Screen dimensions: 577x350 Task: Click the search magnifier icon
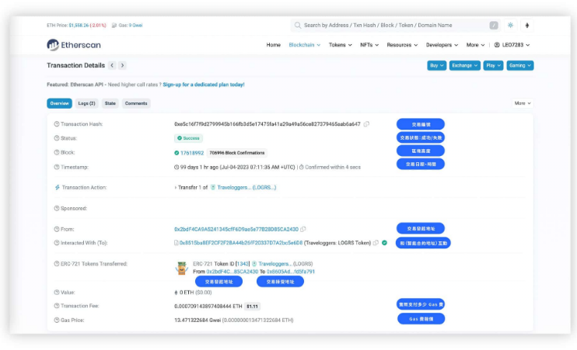click(297, 26)
